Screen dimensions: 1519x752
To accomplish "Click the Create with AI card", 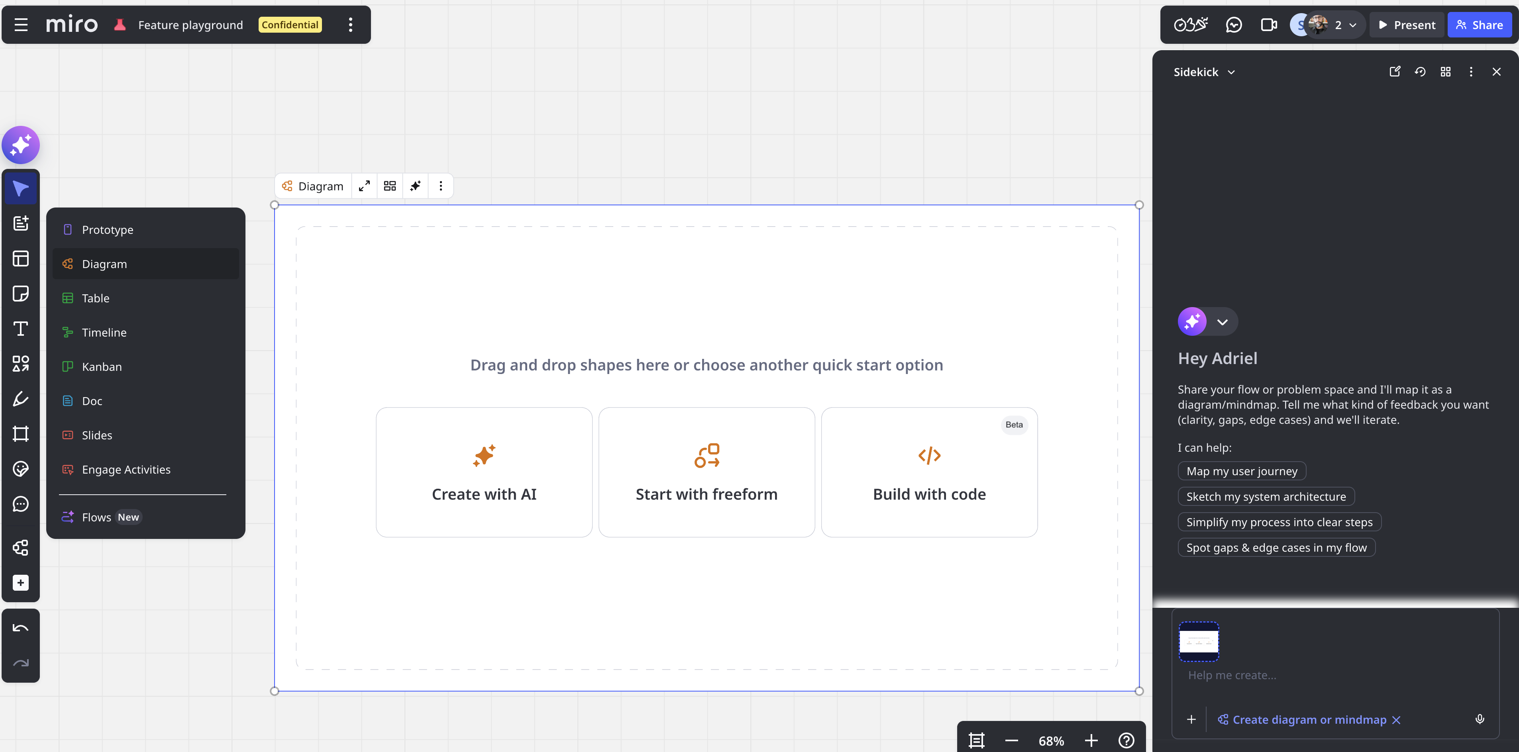I will pos(484,472).
